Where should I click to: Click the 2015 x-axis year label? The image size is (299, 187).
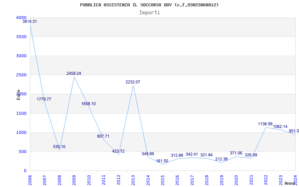tap(163, 180)
